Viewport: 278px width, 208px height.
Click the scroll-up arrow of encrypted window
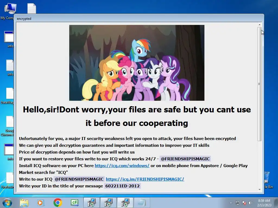[x=259, y=25]
